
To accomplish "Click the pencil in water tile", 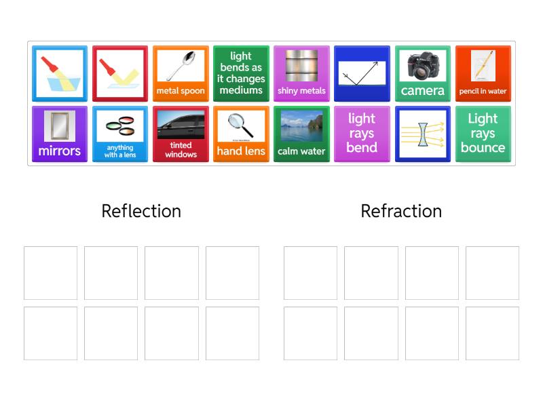I will coord(483,74).
